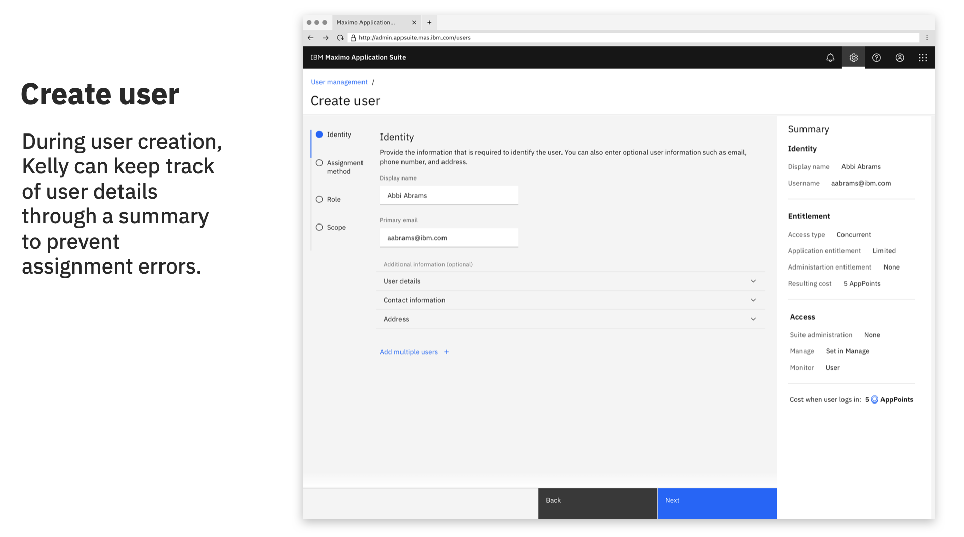Click the lock icon in address bar
The height and width of the screenshot is (537, 964).
tap(353, 38)
